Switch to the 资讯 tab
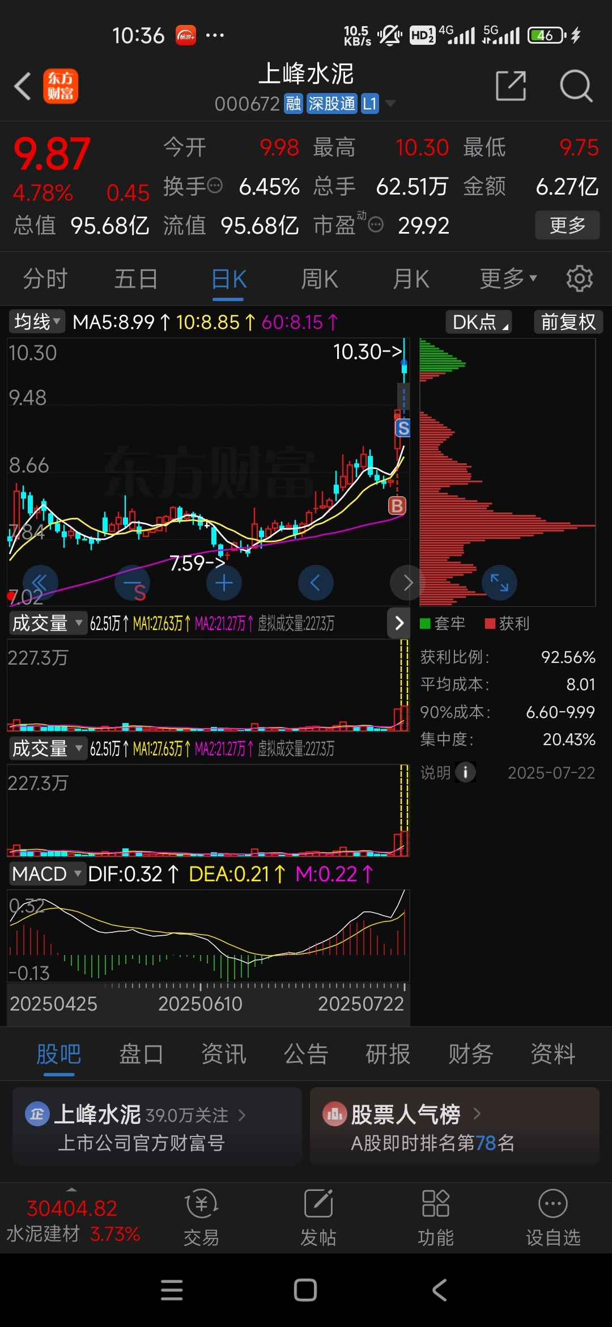The height and width of the screenshot is (1327, 612). coord(224,1054)
